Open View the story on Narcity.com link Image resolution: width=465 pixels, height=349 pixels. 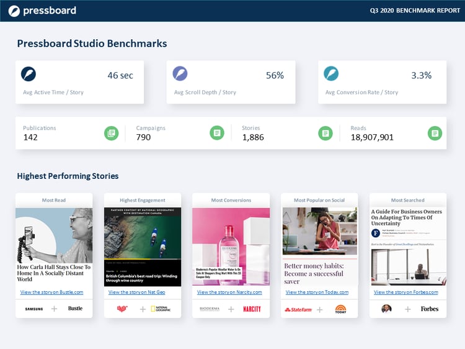point(229,292)
